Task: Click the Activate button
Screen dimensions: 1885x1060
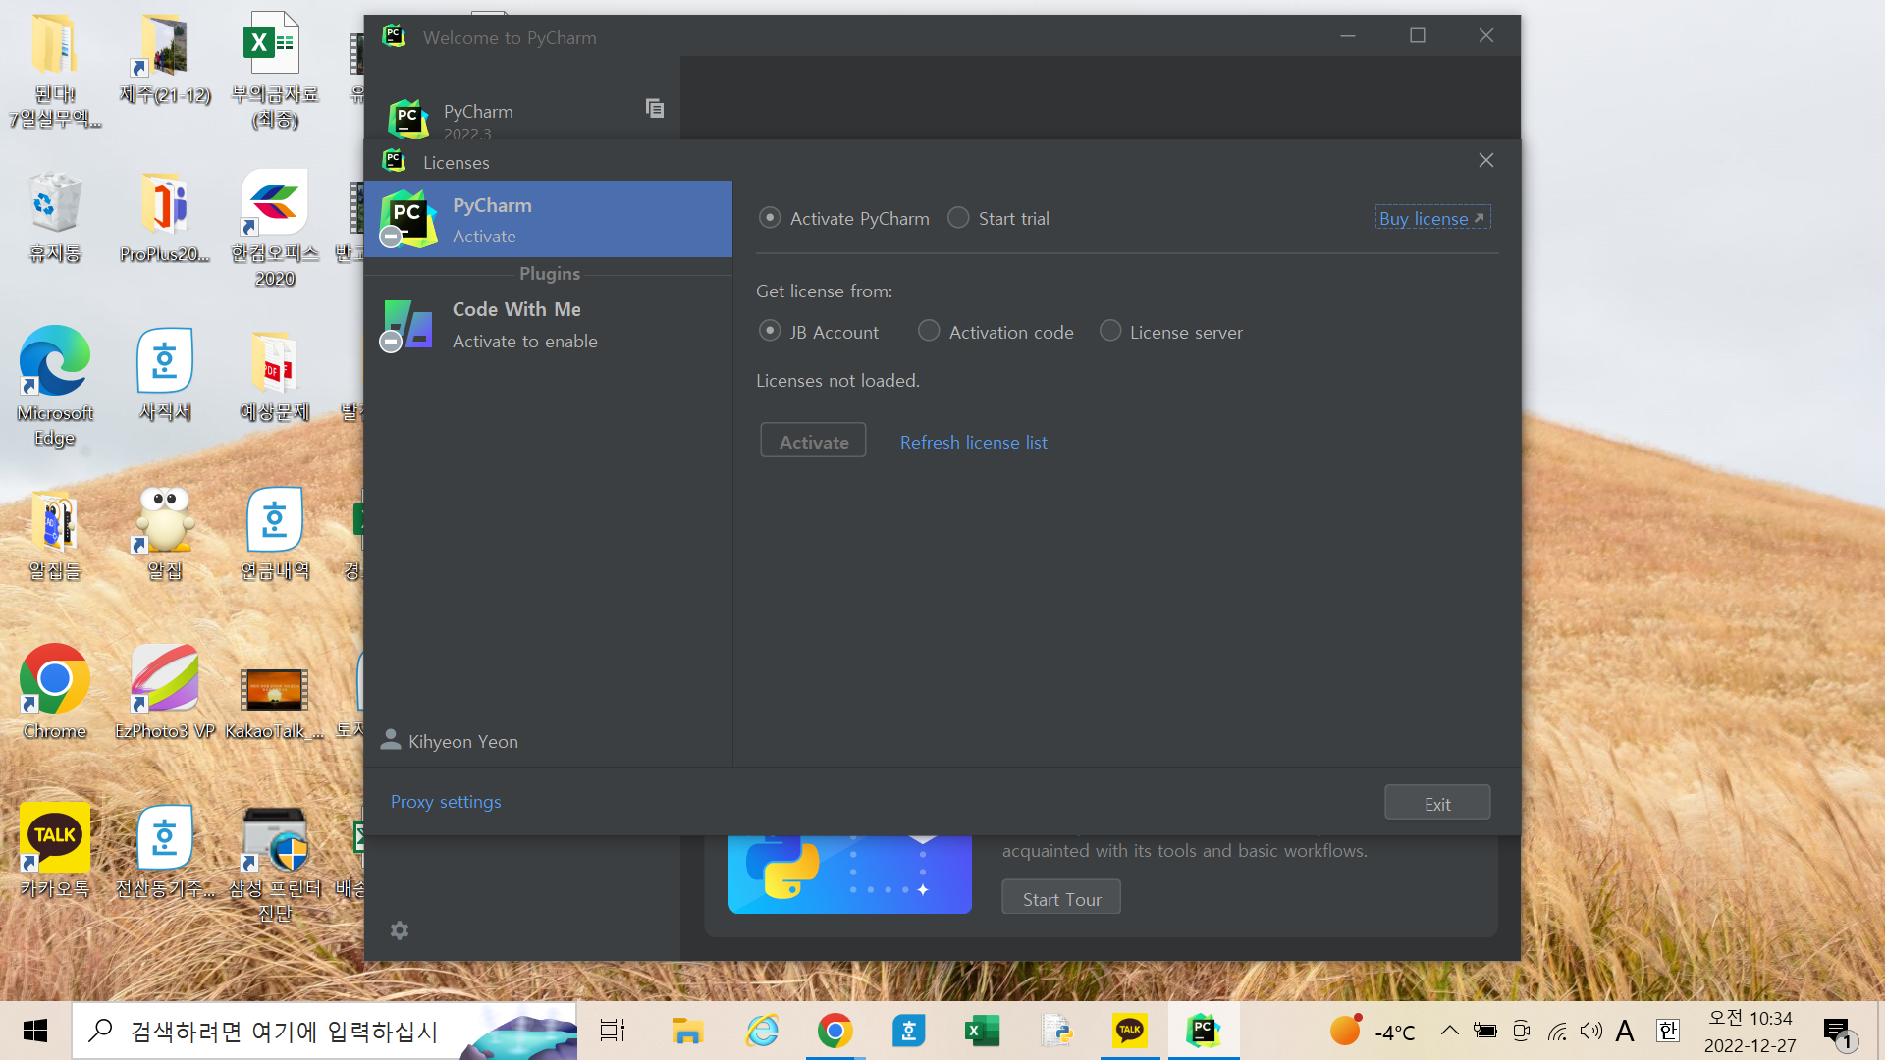Action: click(x=813, y=441)
